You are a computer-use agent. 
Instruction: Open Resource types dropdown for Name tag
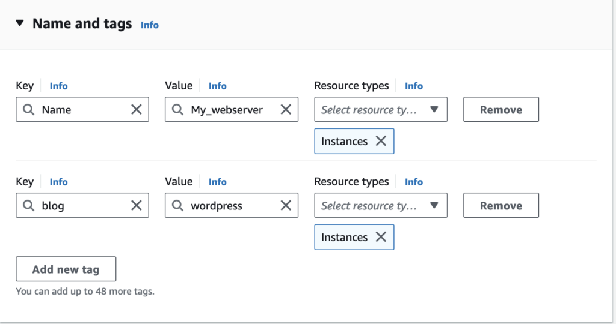pyautogui.click(x=380, y=110)
